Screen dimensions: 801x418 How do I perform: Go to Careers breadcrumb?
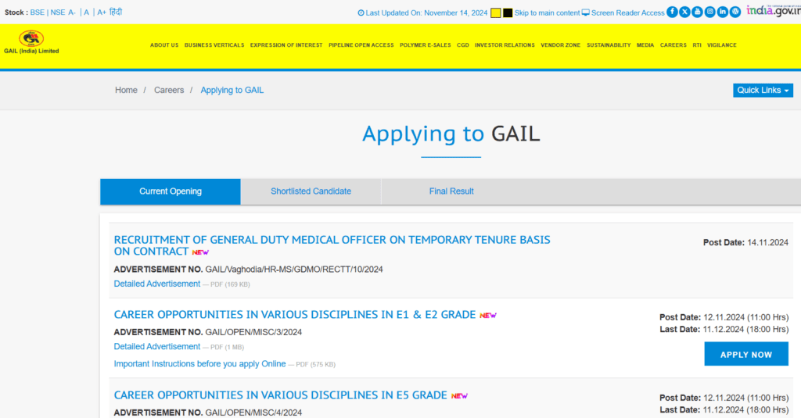click(x=169, y=91)
